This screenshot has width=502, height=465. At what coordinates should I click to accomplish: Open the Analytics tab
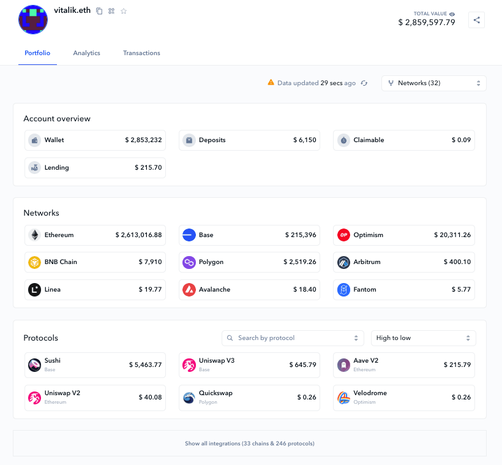coord(86,53)
